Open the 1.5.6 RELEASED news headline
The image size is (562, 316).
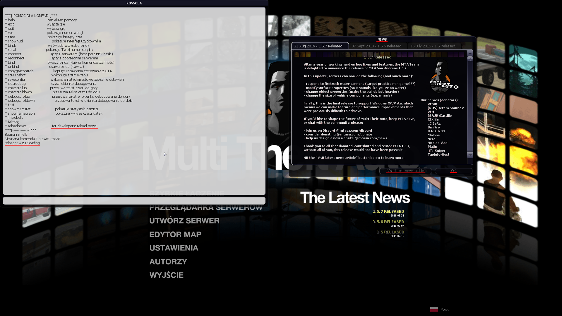(x=388, y=222)
